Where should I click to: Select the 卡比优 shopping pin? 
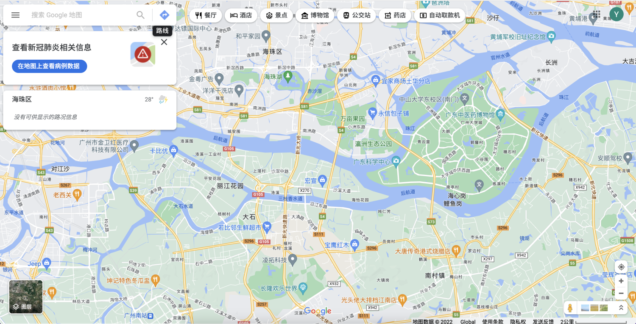173,150
